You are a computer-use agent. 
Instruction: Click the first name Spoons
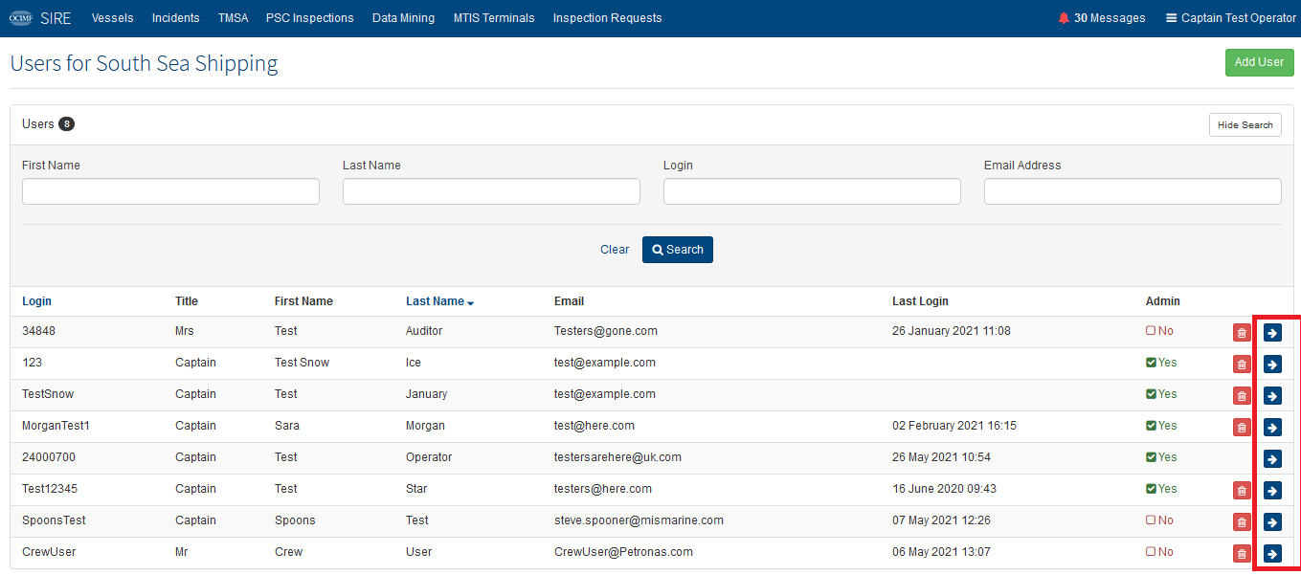295,520
